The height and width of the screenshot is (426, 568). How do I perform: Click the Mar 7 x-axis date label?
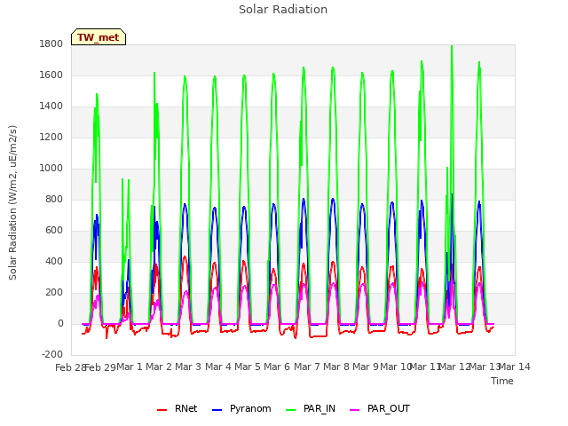tap(307, 367)
